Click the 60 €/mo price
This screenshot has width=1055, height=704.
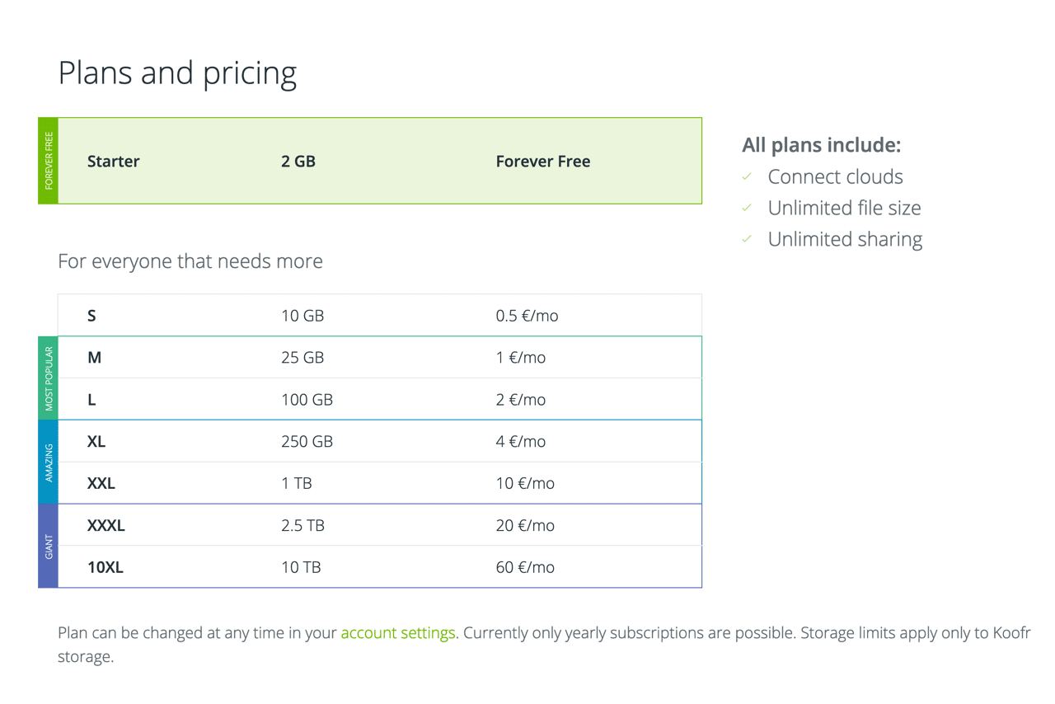point(525,568)
